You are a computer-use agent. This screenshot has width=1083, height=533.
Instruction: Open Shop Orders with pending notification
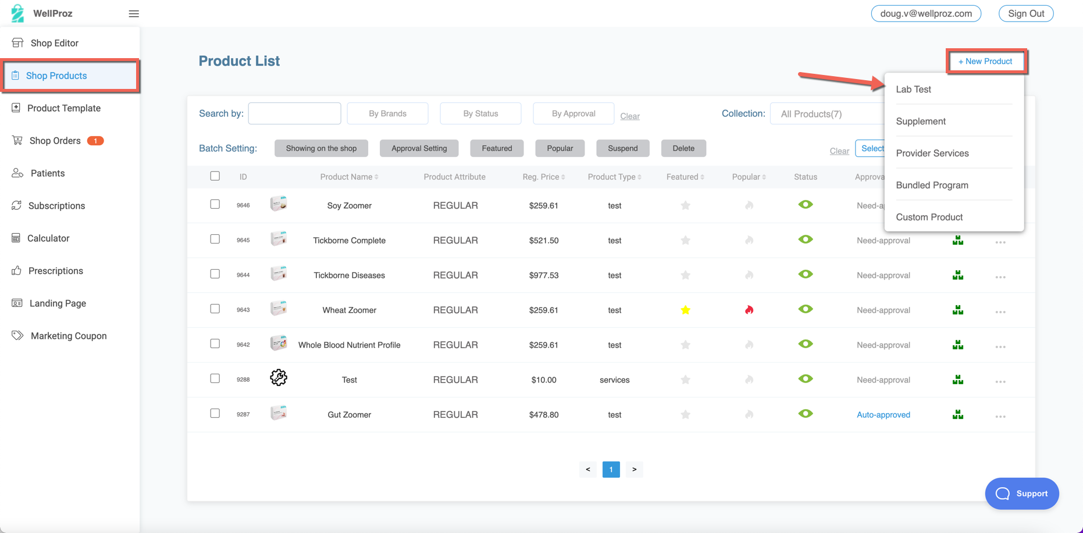56,140
